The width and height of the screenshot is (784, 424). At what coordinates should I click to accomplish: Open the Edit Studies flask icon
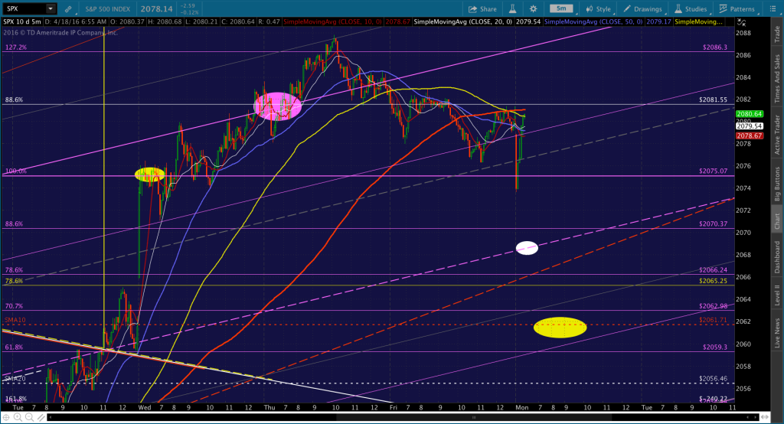pos(512,9)
